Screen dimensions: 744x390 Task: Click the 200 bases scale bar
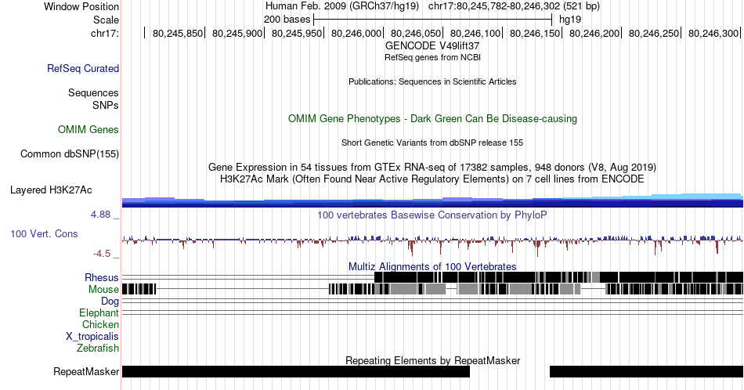(x=433, y=20)
